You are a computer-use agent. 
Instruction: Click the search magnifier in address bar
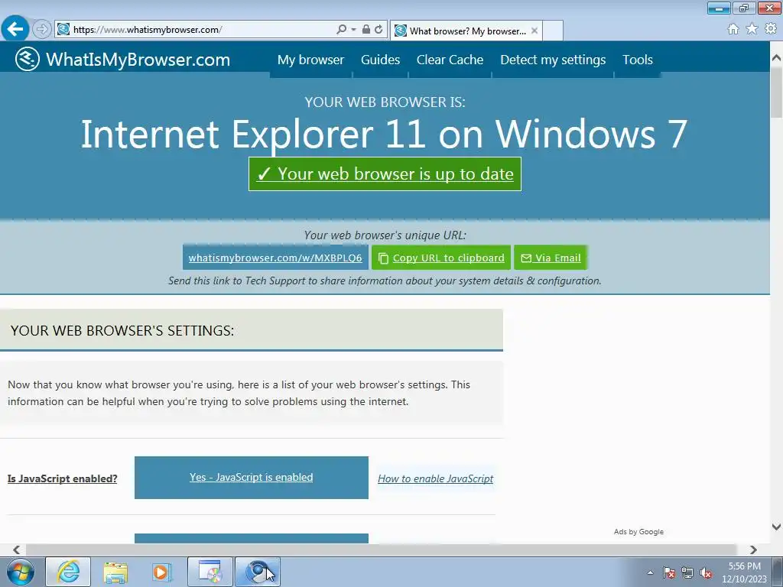(342, 30)
